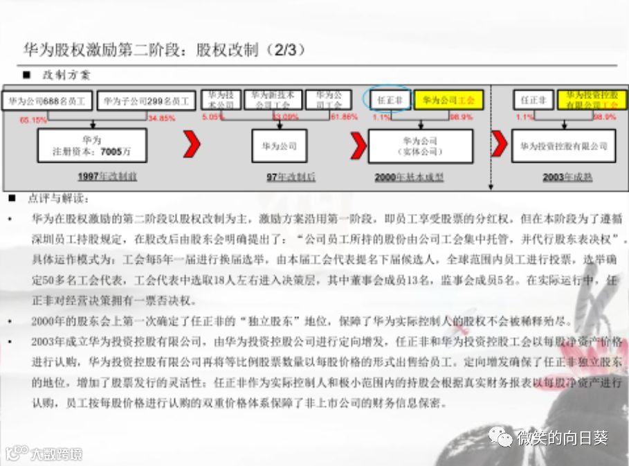Click the 华为技术公司 box
The height and width of the screenshot is (466, 629).
(221, 100)
